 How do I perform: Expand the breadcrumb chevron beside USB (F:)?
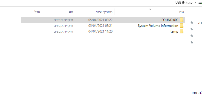click(x=195, y=2)
